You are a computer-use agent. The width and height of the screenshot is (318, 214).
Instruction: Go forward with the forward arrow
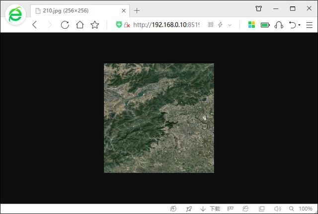(50, 25)
